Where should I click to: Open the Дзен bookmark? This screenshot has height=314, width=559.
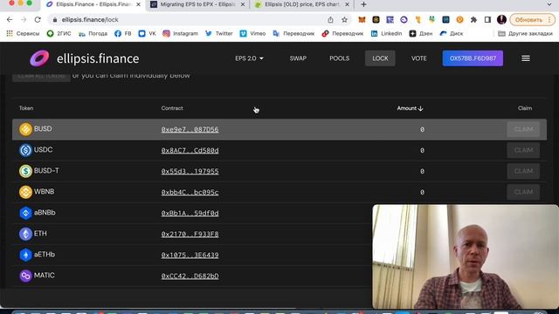pyautogui.click(x=421, y=33)
